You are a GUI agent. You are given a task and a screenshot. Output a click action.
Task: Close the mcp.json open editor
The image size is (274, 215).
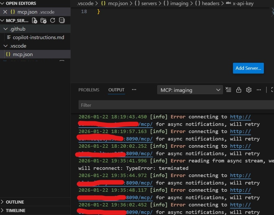tap(5, 12)
